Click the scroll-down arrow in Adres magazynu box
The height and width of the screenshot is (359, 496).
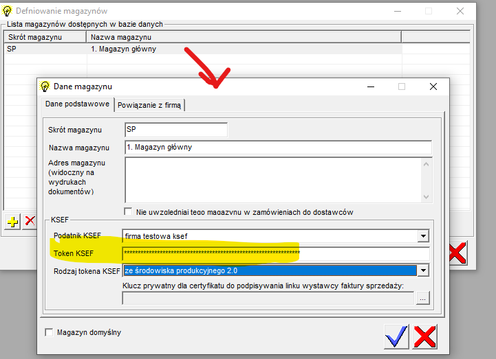coord(427,197)
